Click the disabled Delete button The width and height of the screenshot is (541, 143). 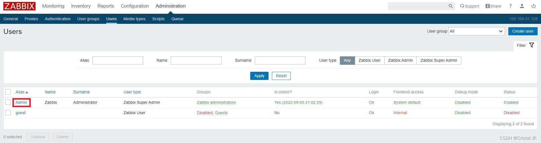[x=63, y=137]
